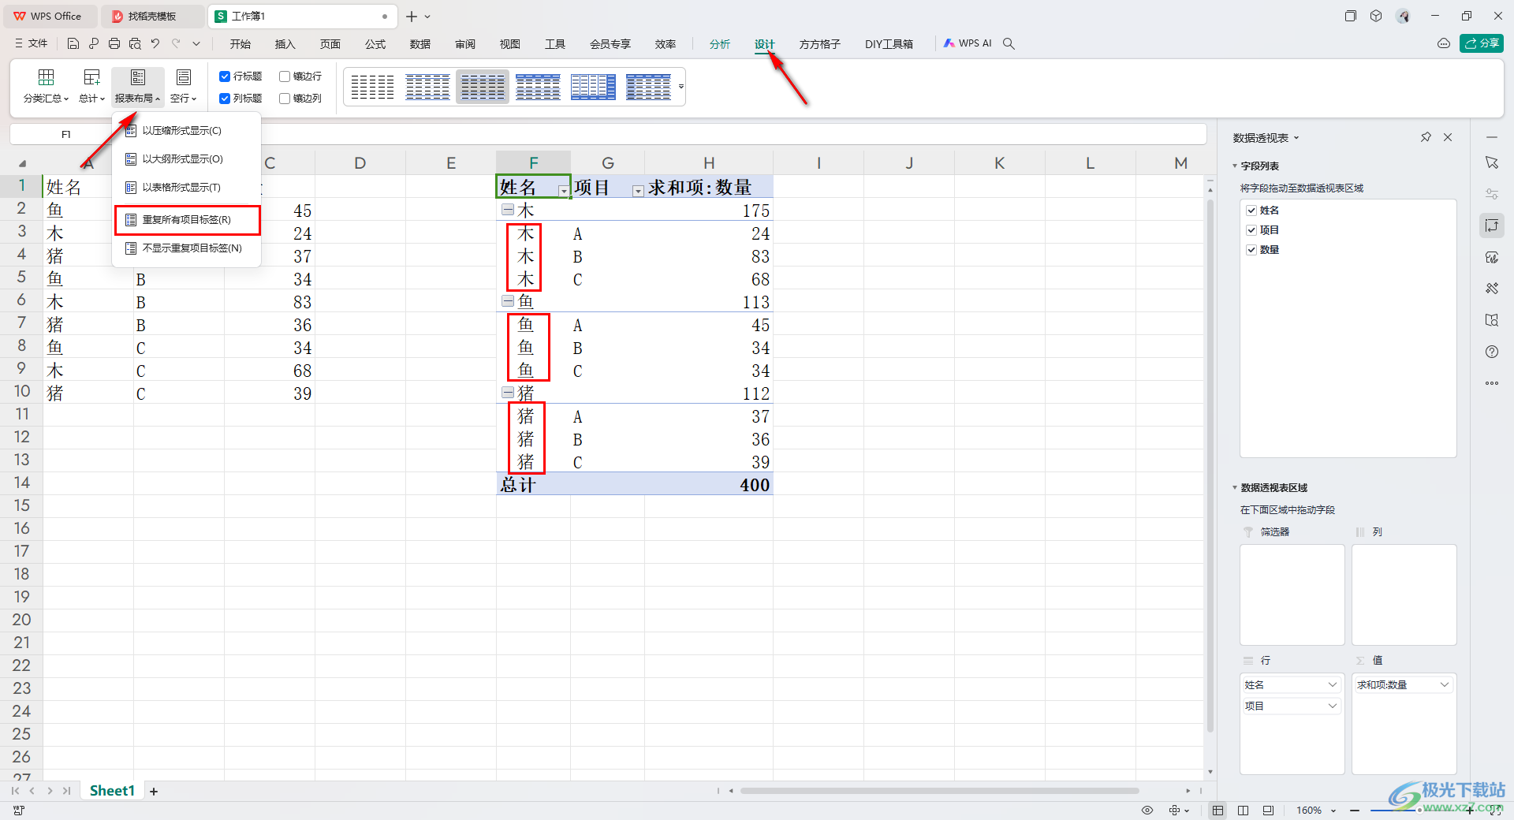Click the redo arrow icon
This screenshot has height=820, width=1514.
coord(176,43)
